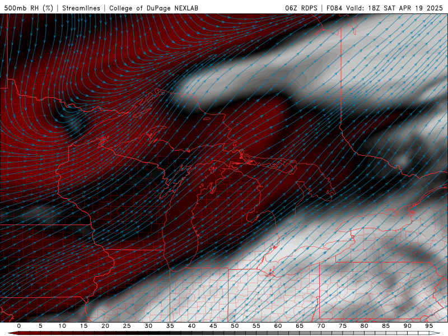The image size is (448, 336).
Task: Click the 'Streamlines' header label
Action: click(x=81, y=8)
